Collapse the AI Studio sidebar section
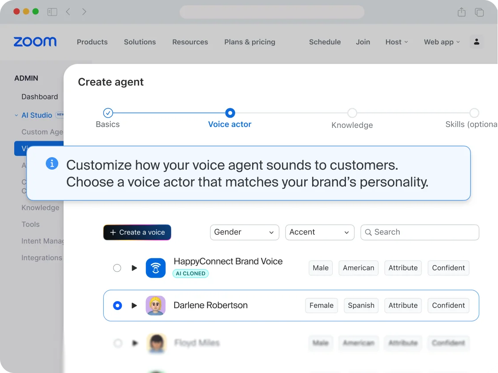Viewport: 498px width, 373px height. coord(16,115)
